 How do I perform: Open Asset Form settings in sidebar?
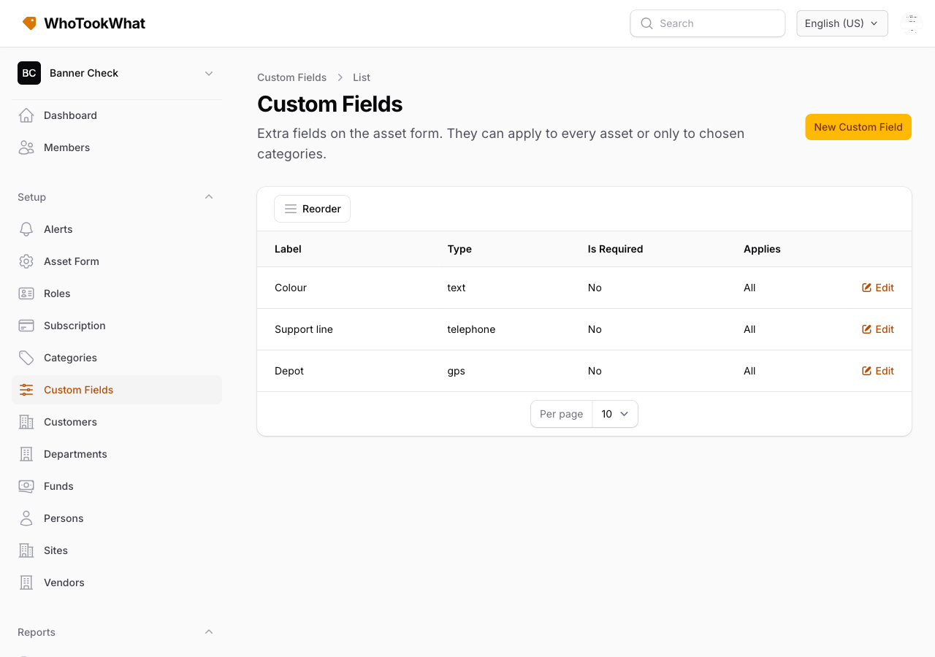117,261
